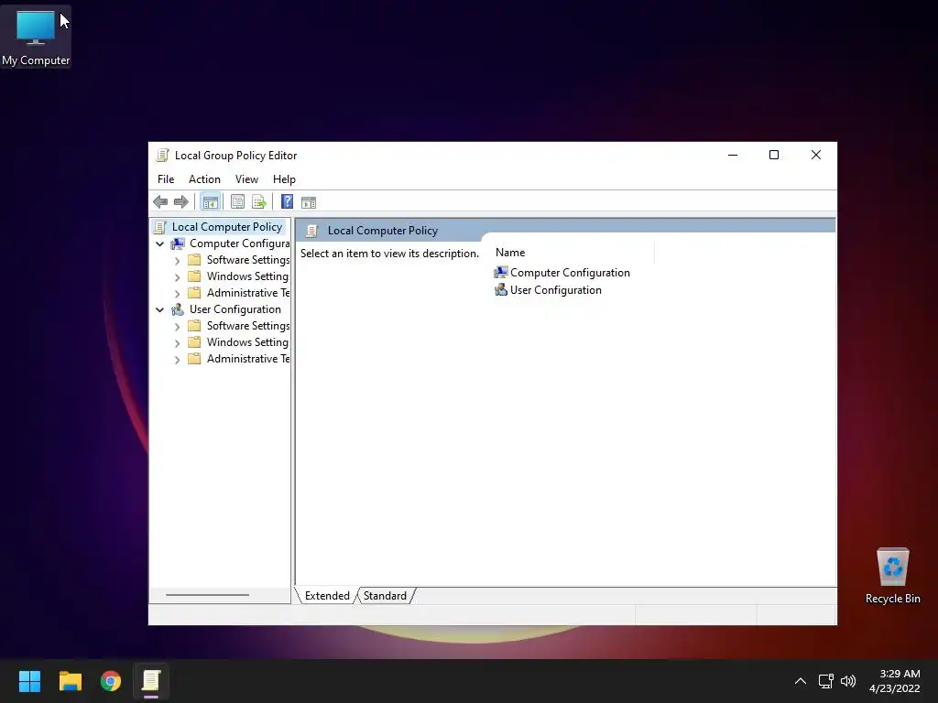Click the Computer Configuration icon in right pane
The width and height of the screenshot is (938, 703).
tap(501, 273)
